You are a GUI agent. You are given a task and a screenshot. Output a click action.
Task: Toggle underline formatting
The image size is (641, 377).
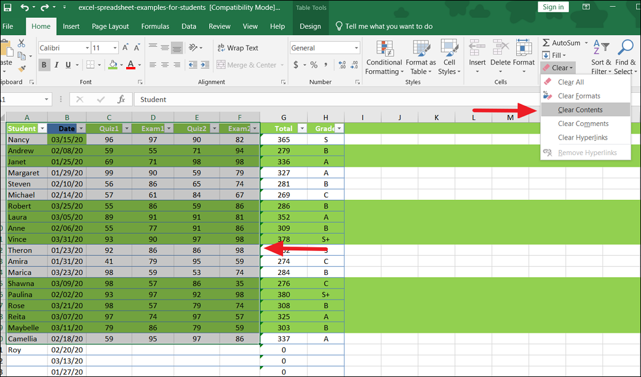click(x=68, y=65)
